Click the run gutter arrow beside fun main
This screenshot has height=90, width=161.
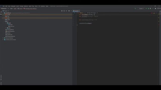click(x=74, y=13)
